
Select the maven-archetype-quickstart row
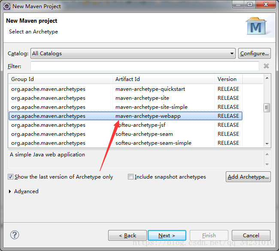[125, 89]
